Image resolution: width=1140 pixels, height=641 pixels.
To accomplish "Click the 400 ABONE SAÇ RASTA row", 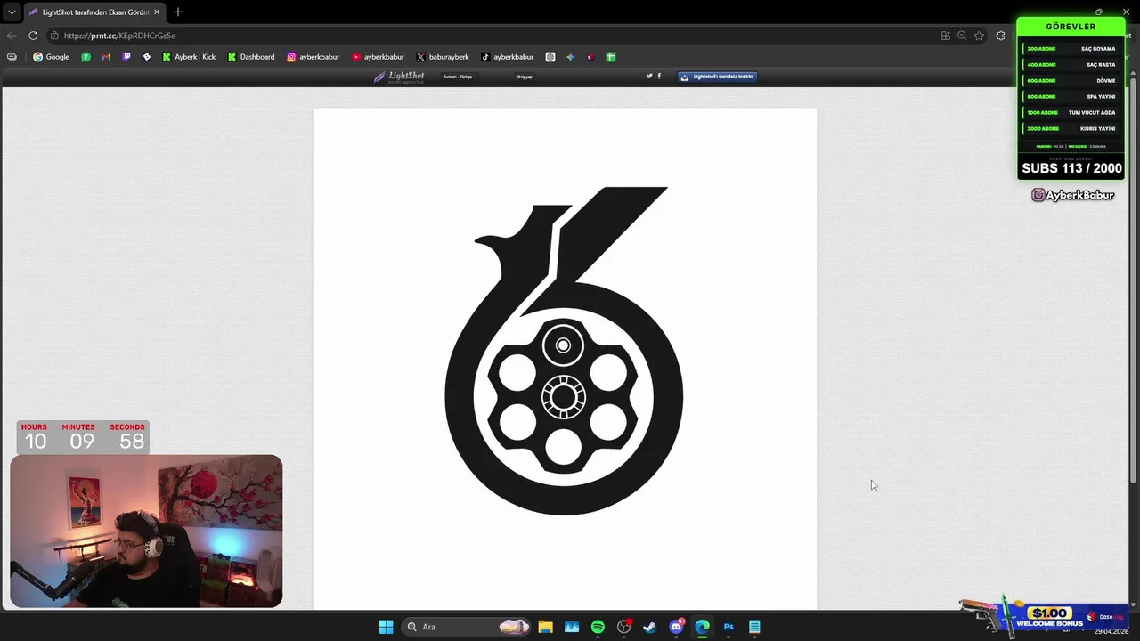I will [1071, 65].
